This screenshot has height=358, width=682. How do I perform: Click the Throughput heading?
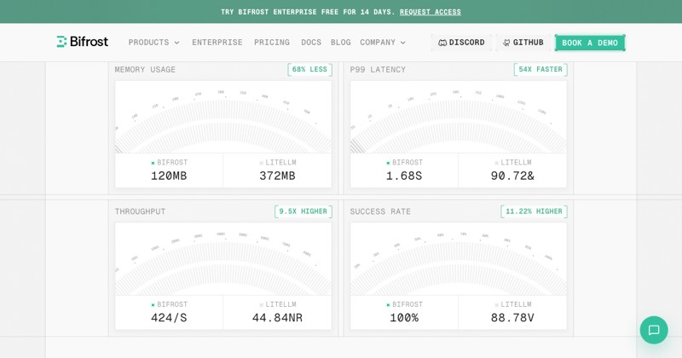(x=140, y=211)
